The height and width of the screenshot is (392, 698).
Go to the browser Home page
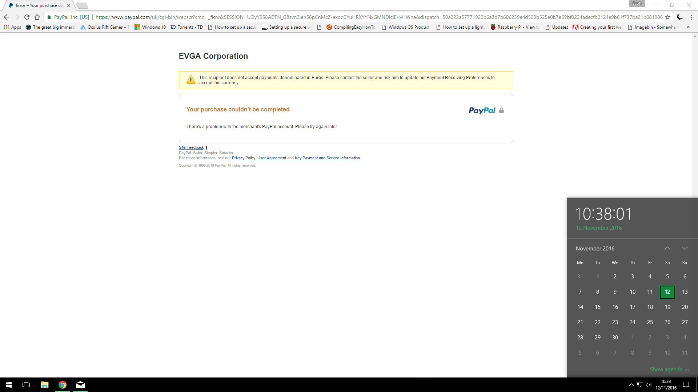pyautogui.click(x=37, y=17)
